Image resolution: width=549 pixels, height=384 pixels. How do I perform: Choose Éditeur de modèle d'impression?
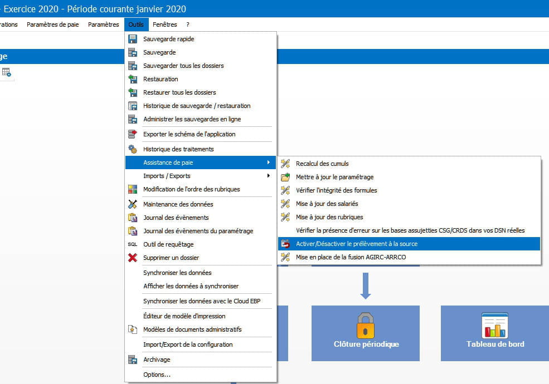tap(201, 316)
